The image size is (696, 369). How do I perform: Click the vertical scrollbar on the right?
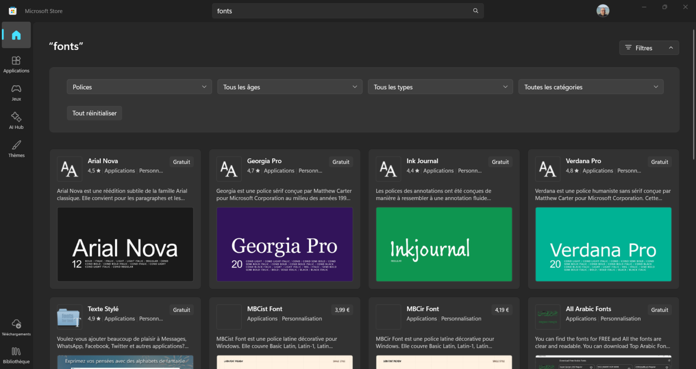pos(693,94)
